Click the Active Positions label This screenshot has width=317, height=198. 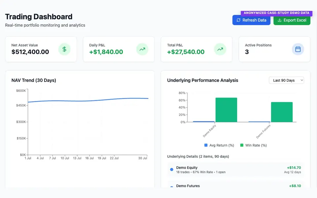[258, 45]
